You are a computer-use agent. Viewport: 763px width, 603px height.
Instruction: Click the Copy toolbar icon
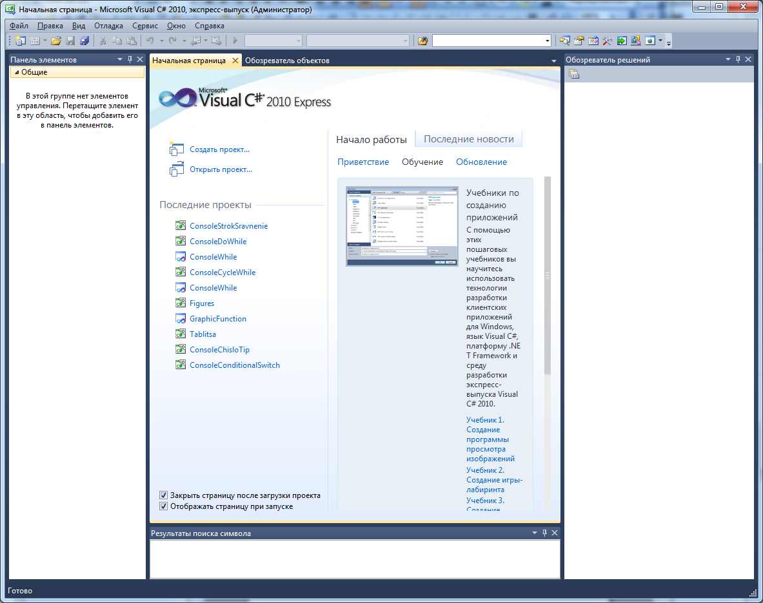tap(117, 41)
